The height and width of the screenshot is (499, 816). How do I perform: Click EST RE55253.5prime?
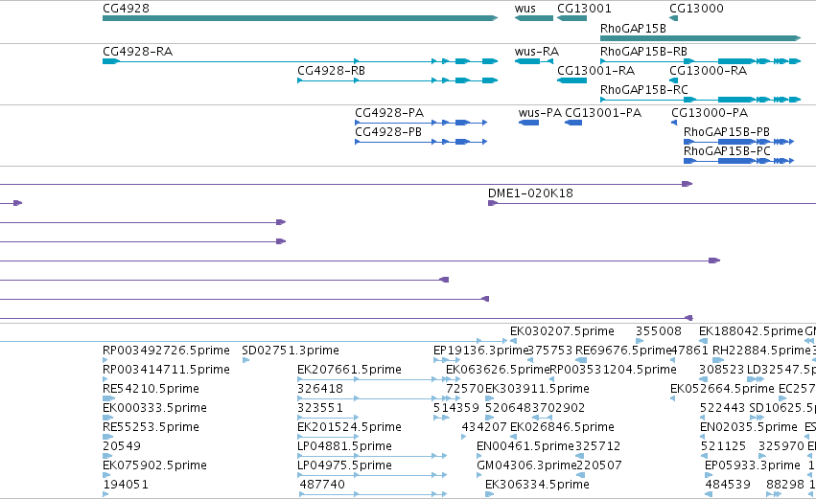151,428
